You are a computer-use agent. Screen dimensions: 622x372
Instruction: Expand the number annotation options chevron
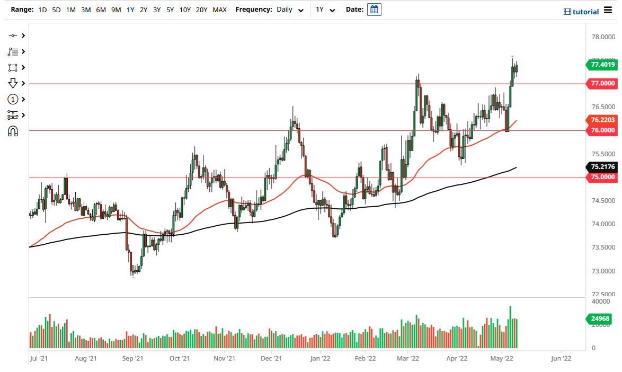click(x=23, y=99)
